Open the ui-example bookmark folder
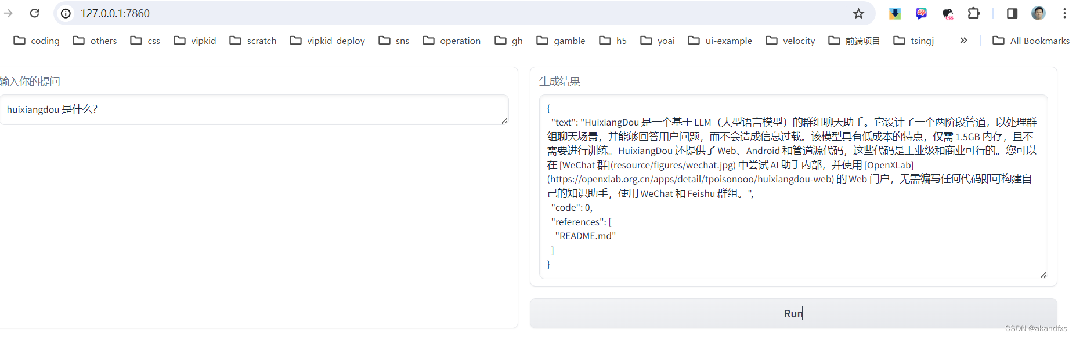Viewport: 1076px width, 337px height. coord(720,41)
